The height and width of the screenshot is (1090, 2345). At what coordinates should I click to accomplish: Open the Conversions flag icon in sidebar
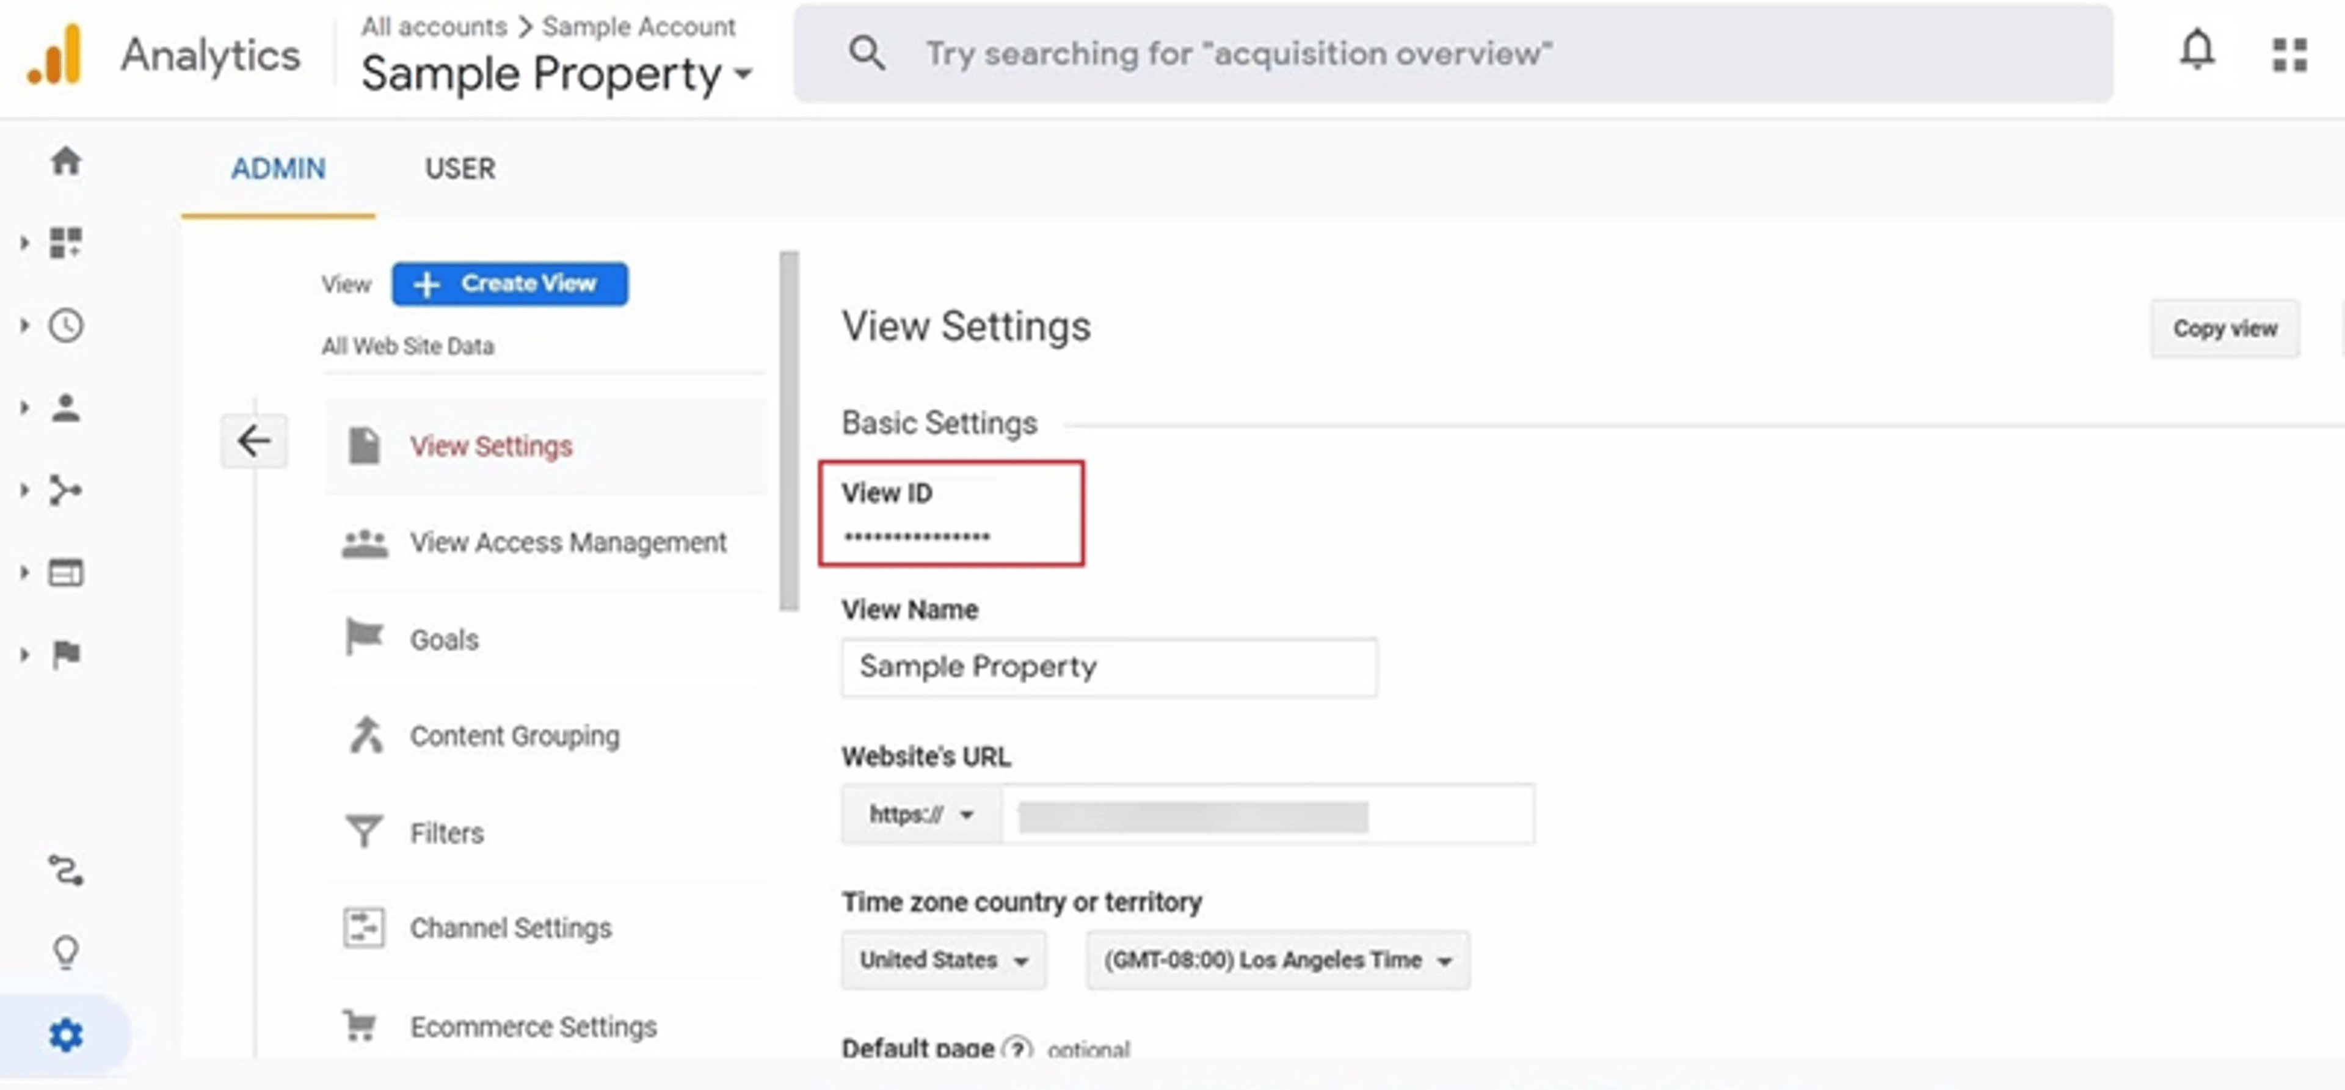tap(67, 654)
